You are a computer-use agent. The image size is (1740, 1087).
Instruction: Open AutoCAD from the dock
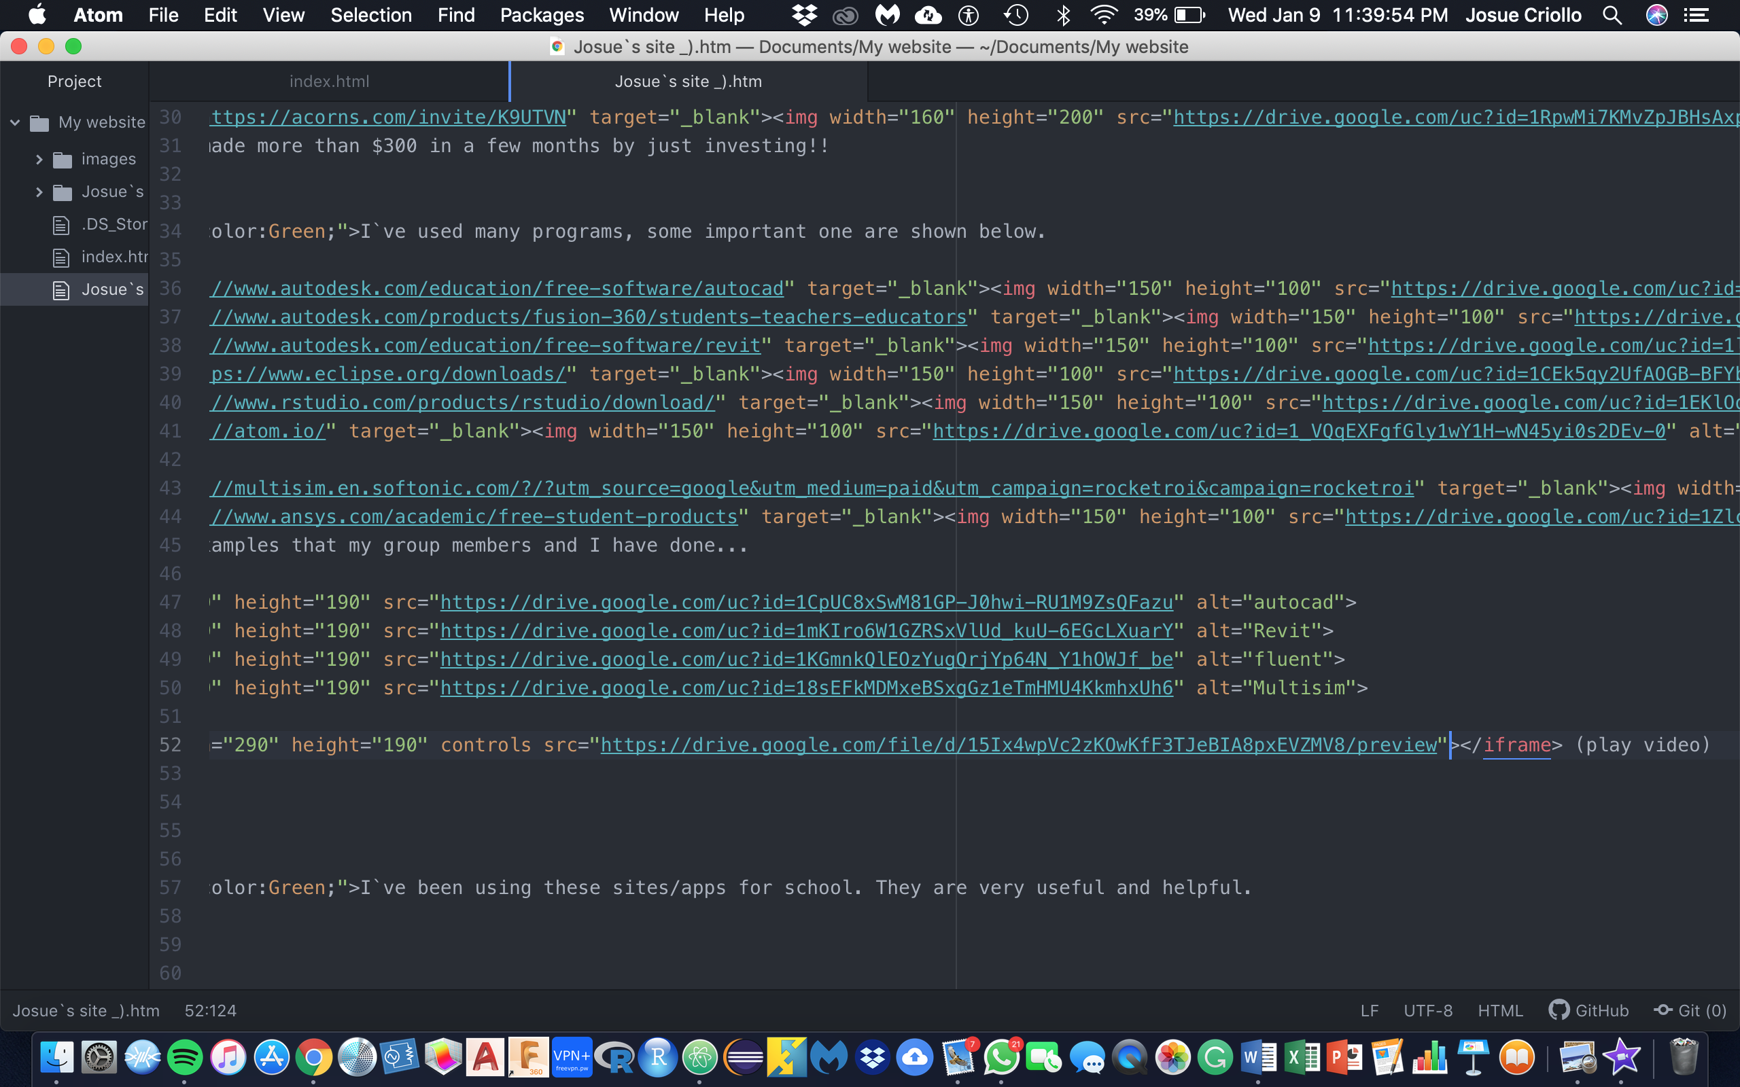point(486,1057)
